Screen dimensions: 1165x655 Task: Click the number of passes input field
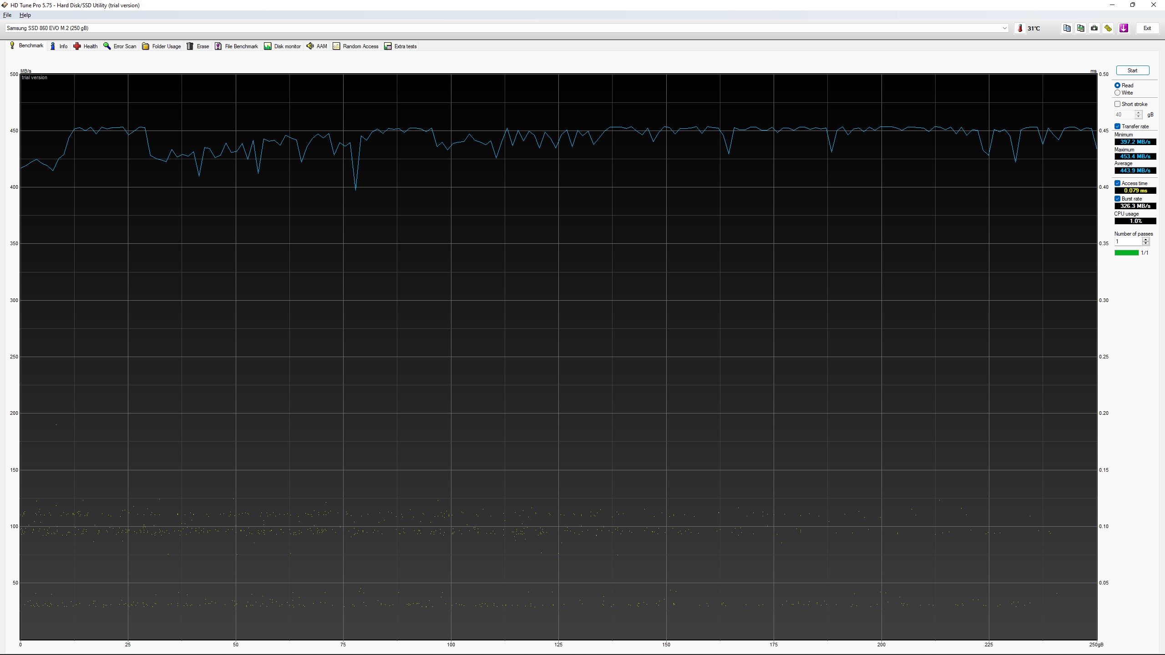pos(1127,242)
